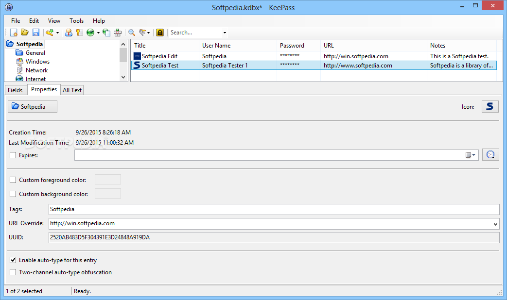Viewport: 507px width, 300px height.
Task: Click the Windows group icon
Action: point(19,61)
